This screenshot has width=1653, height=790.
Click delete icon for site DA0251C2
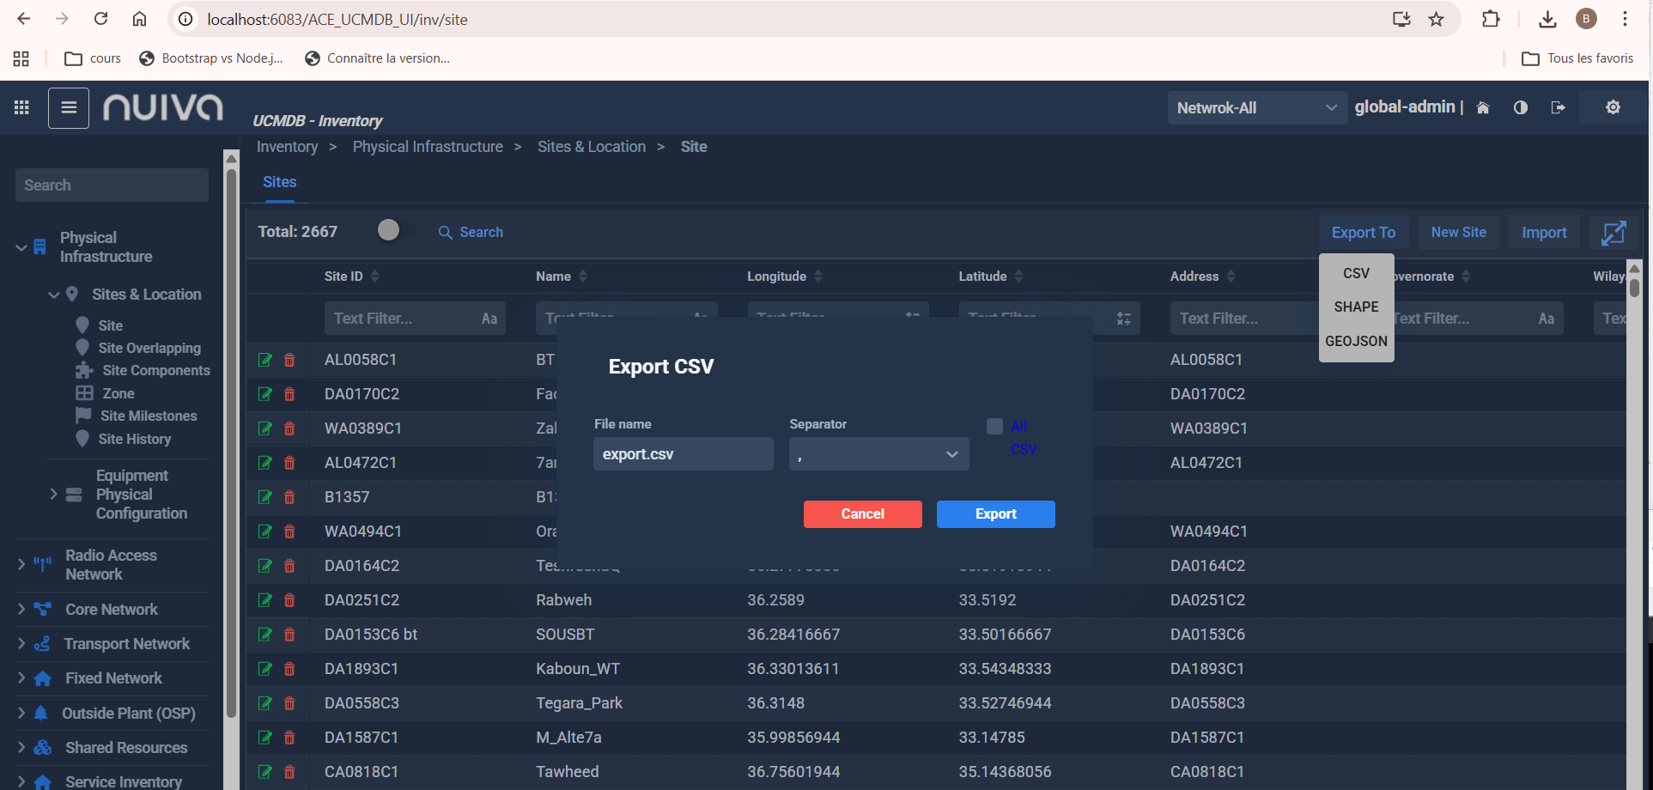point(289,600)
